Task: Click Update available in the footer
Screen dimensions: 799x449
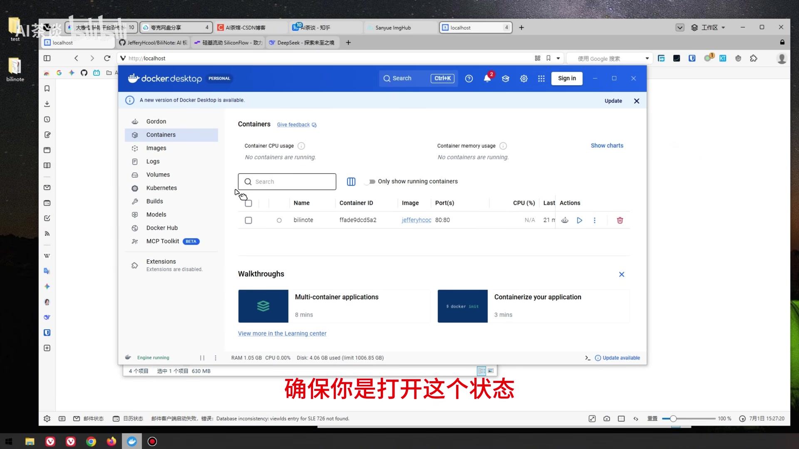Action: (x=618, y=358)
